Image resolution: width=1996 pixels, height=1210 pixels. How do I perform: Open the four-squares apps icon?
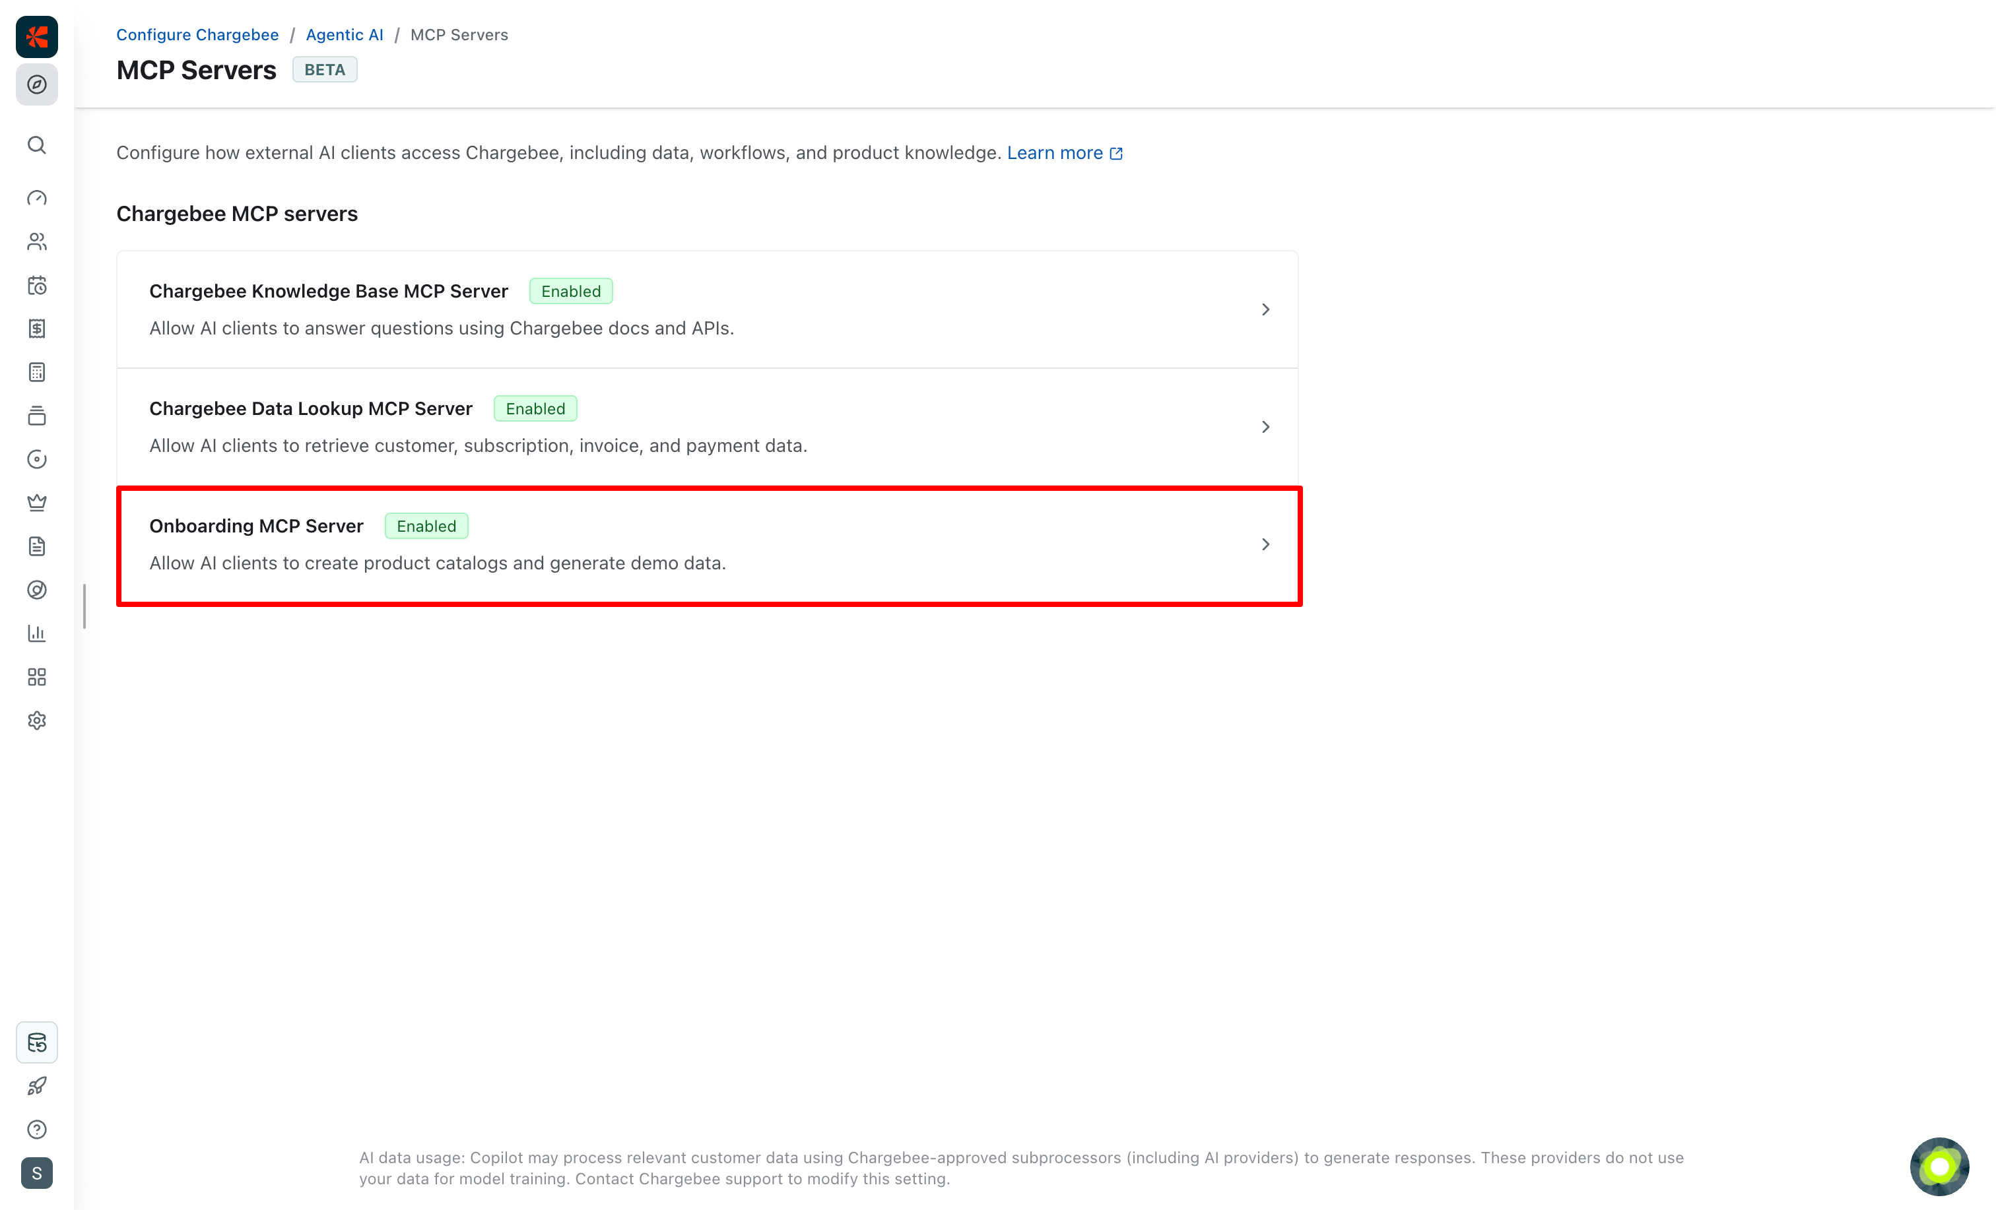point(36,677)
